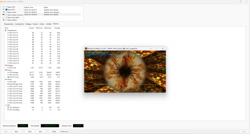Enable the Stress GPU(s) checkbox
The image size is (250, 134).
click(6, 20)
